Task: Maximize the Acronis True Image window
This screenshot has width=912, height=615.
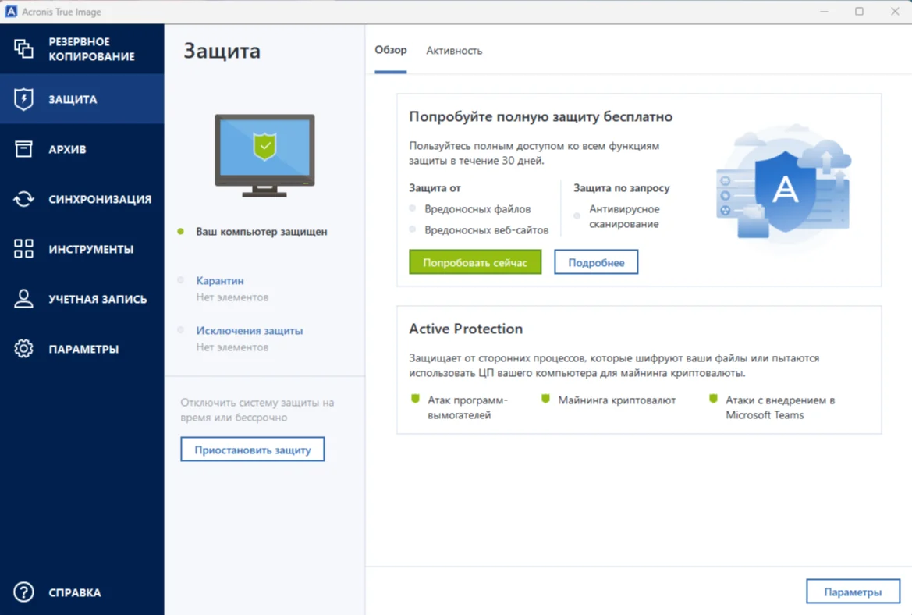Action: coord(859,11)
